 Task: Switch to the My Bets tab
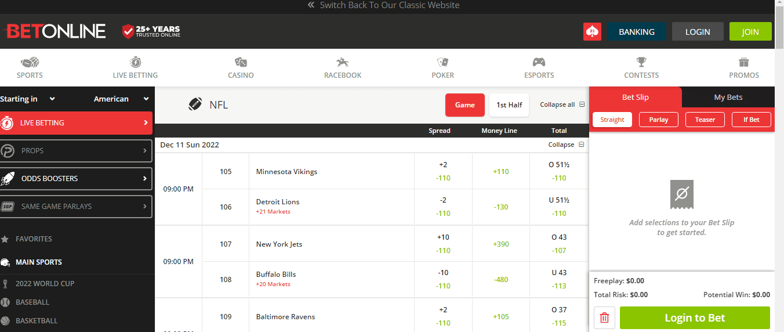click(x=728, y=98)
